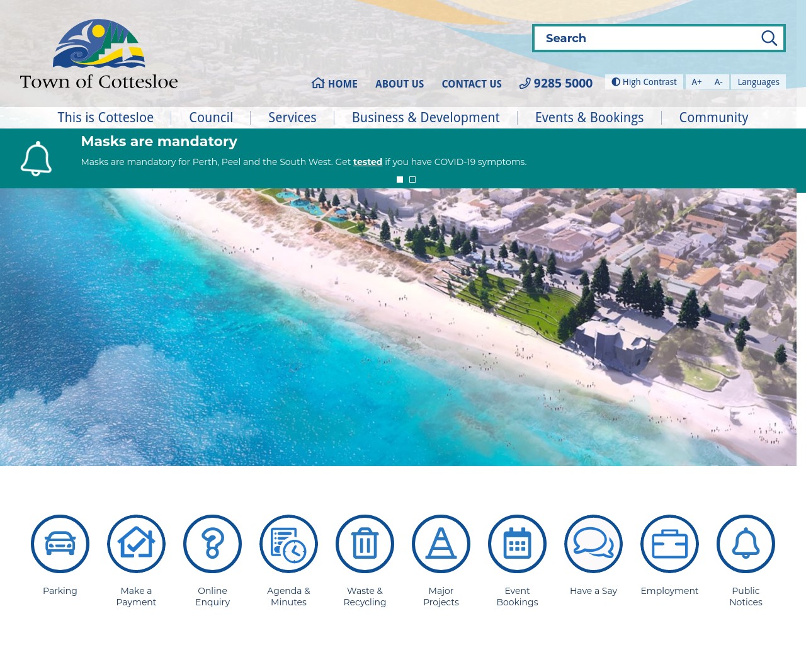
Task: Open the Languages selector
Action: click(758, 81)
